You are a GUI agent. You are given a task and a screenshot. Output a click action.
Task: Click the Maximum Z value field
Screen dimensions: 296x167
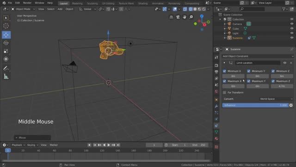(x=282, y=86)
